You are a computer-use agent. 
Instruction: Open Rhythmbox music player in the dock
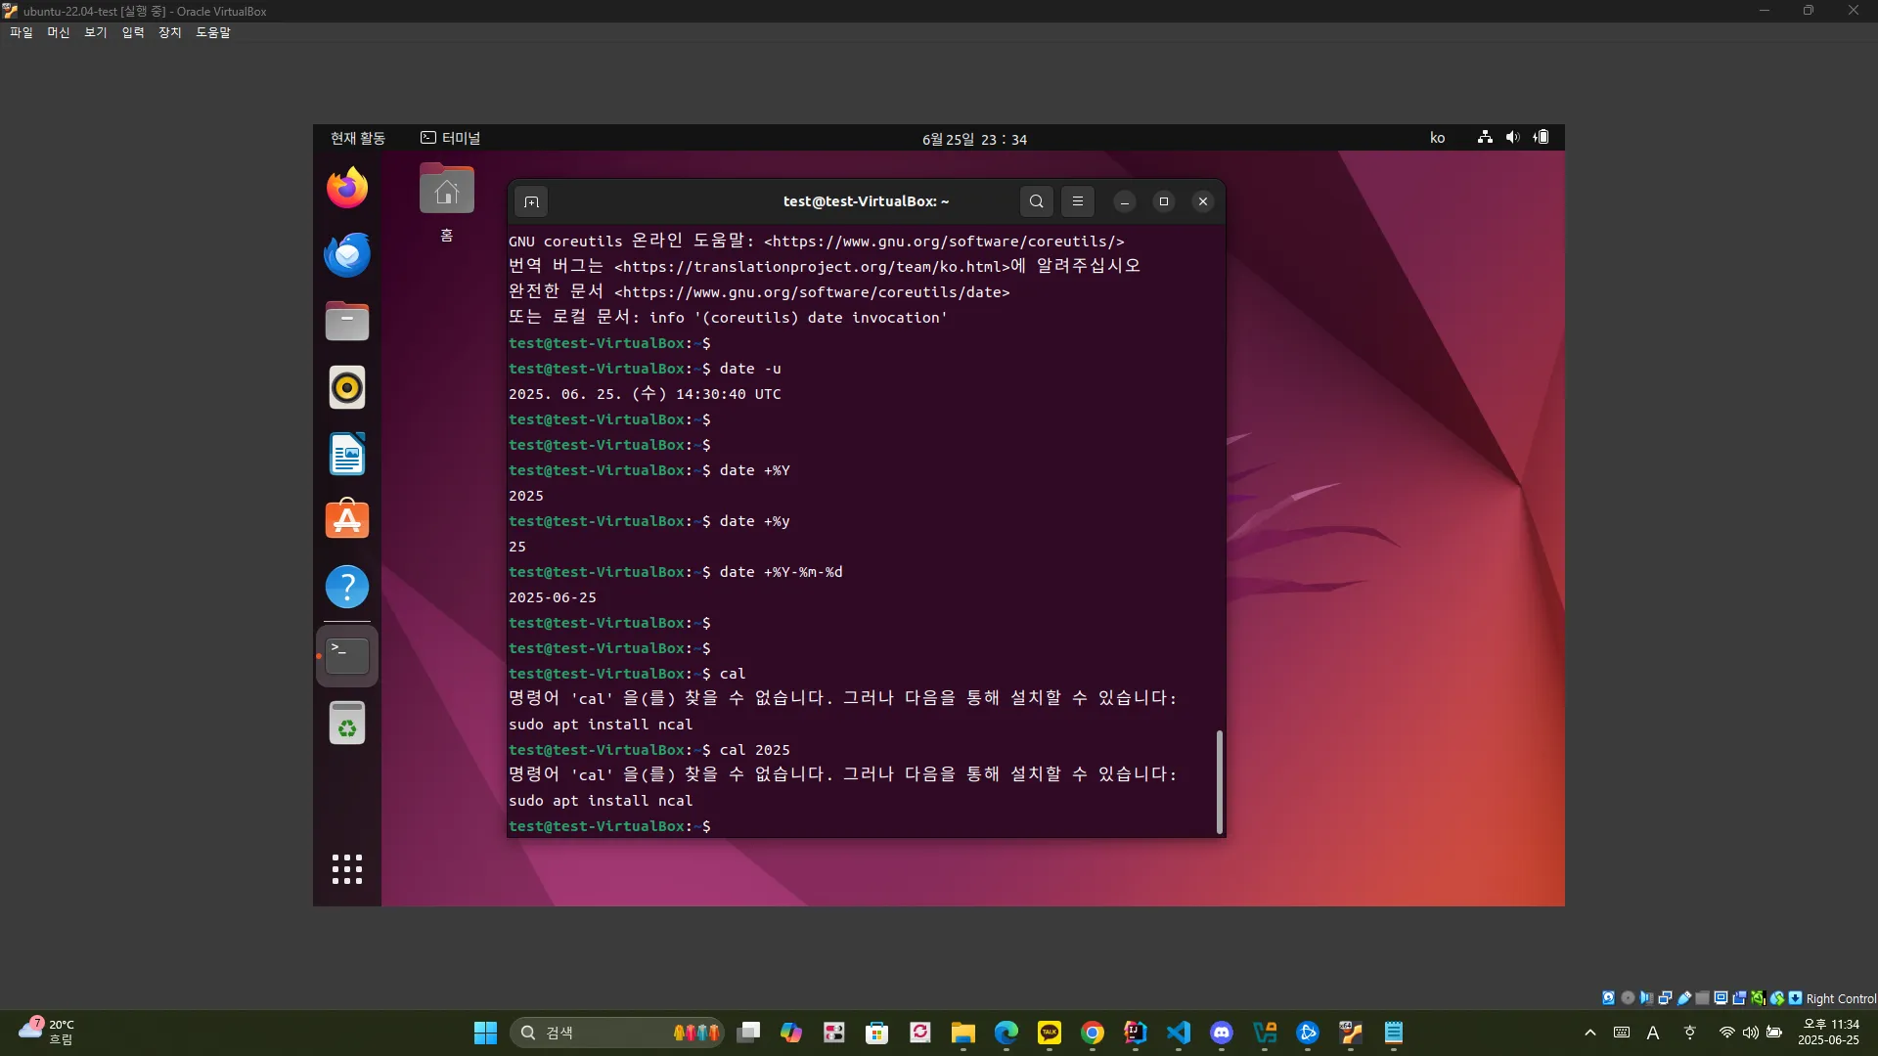point(347,387)
